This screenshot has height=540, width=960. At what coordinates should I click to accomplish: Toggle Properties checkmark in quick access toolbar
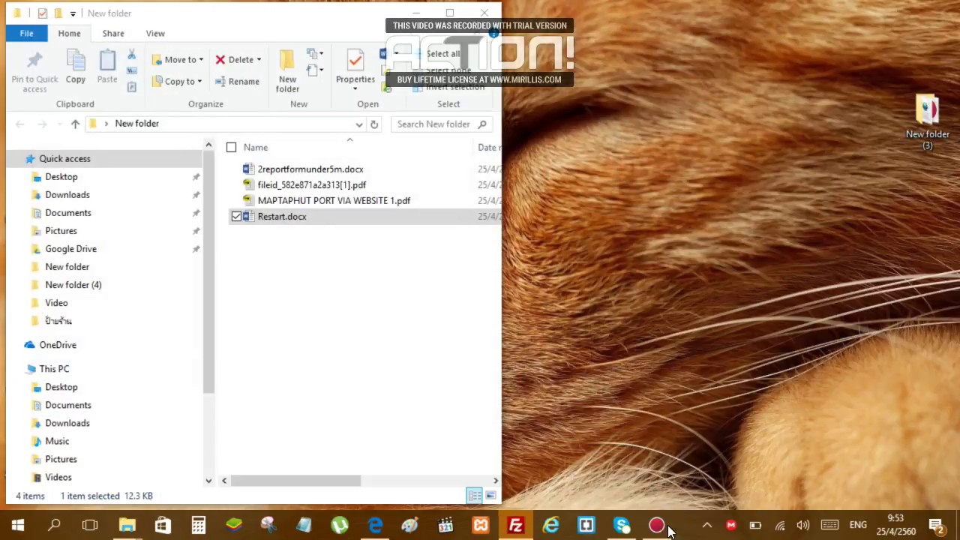click(42, 13)
